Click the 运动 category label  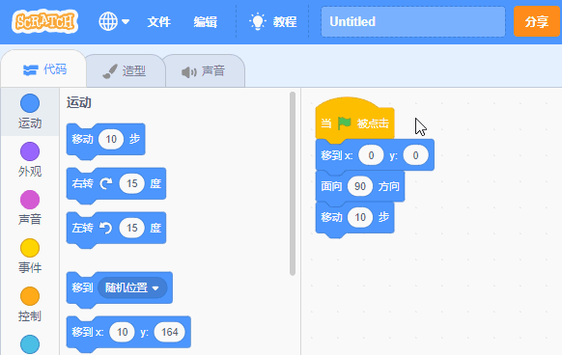click(x=30, y=123)
